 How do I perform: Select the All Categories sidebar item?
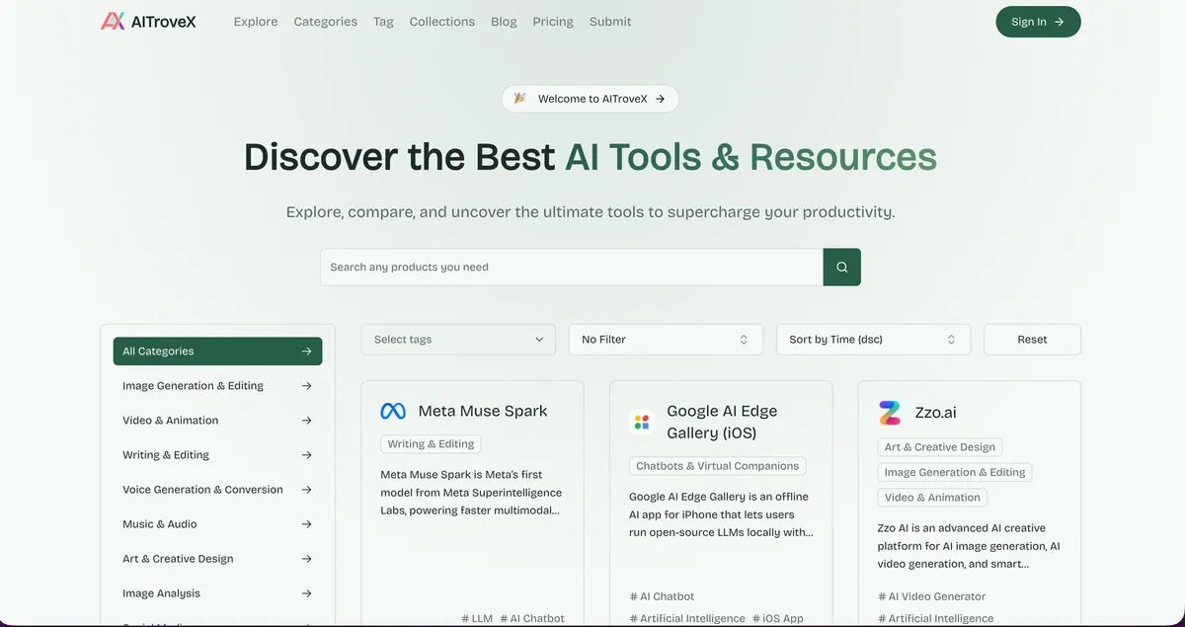pyautogui.click(x=217, y=352)
